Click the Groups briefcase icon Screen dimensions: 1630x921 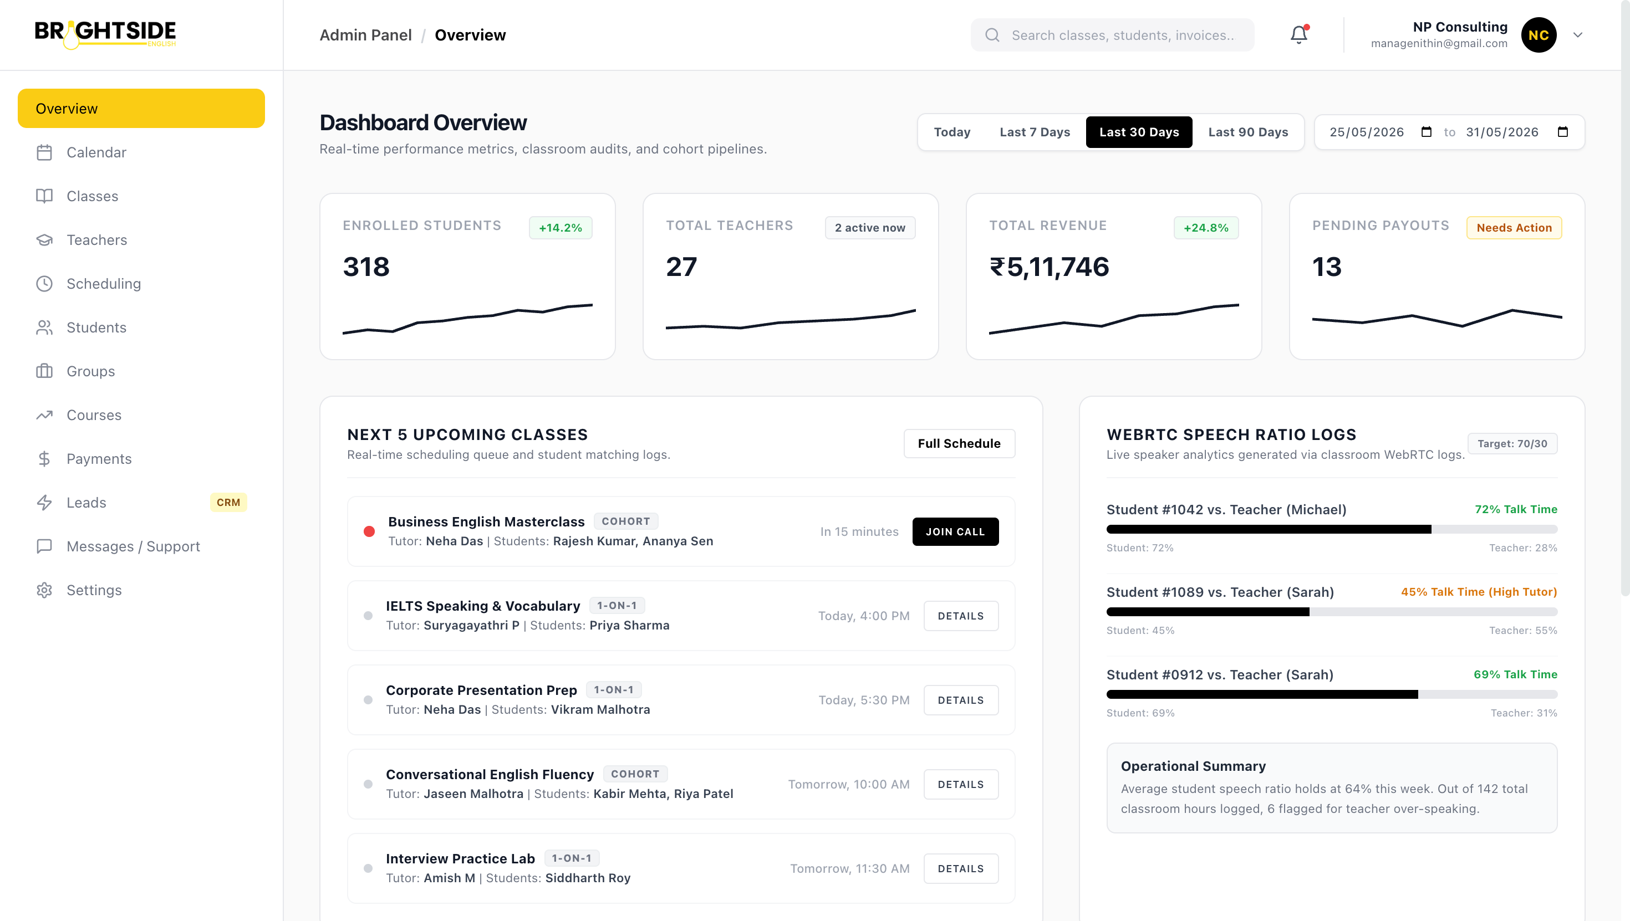point(44,371)
